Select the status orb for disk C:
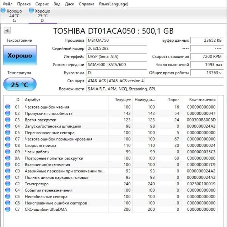Screen dimensions: 227x227 (x=3, y=11)
